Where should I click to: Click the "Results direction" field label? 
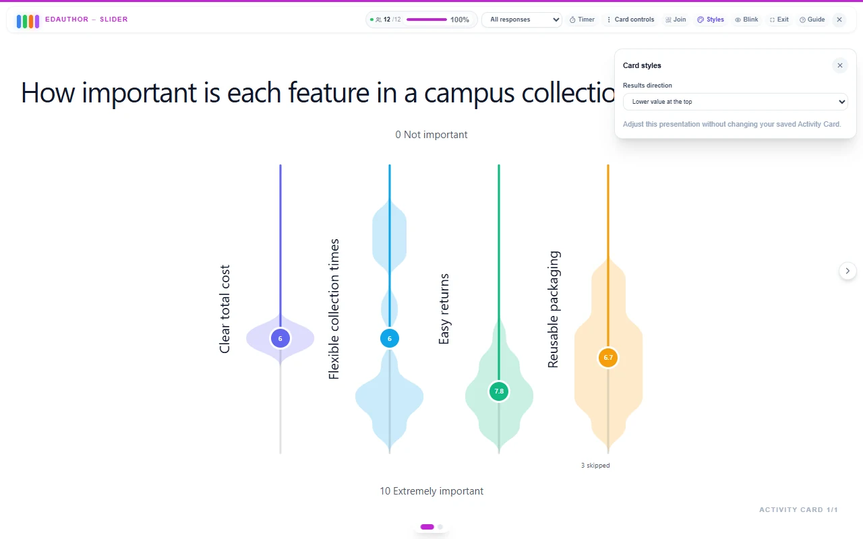pyautogui.click(x=647, y=86)
